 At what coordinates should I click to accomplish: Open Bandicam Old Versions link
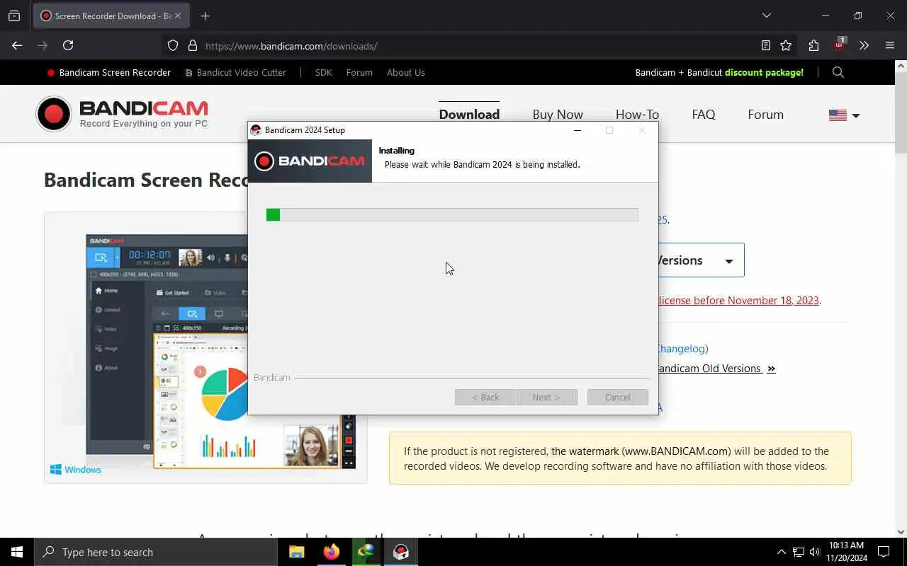pos(716,369)
